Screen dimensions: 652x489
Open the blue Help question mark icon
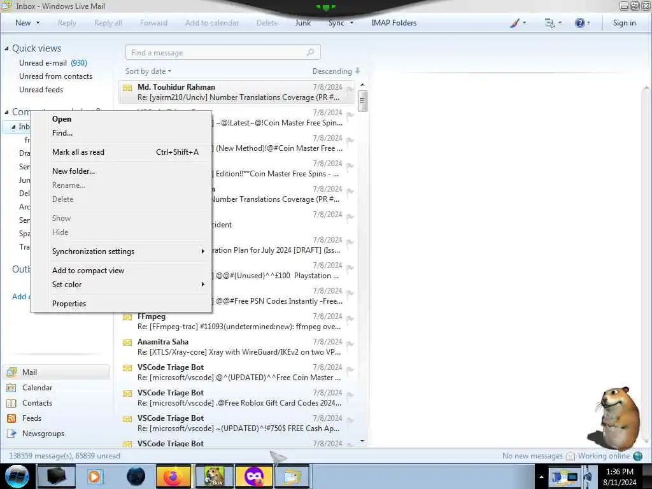pos(579,23)
